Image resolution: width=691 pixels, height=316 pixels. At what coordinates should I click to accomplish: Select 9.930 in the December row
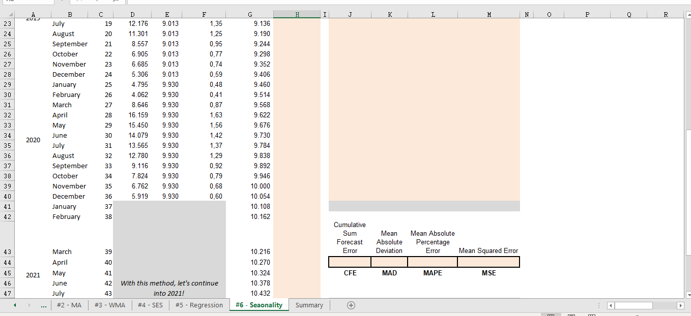click(168, 197)
